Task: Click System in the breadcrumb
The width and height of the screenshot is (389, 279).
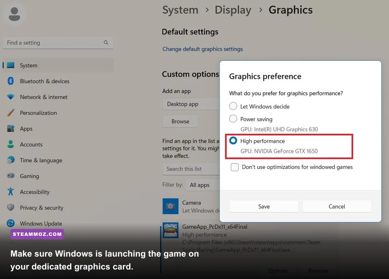Action: pyautogui.click(x=180, y=10)
